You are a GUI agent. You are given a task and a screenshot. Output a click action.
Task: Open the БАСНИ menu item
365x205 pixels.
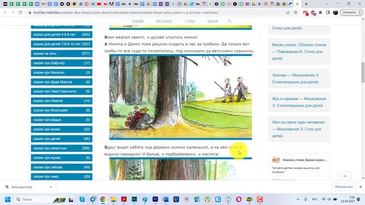(213, 22)
